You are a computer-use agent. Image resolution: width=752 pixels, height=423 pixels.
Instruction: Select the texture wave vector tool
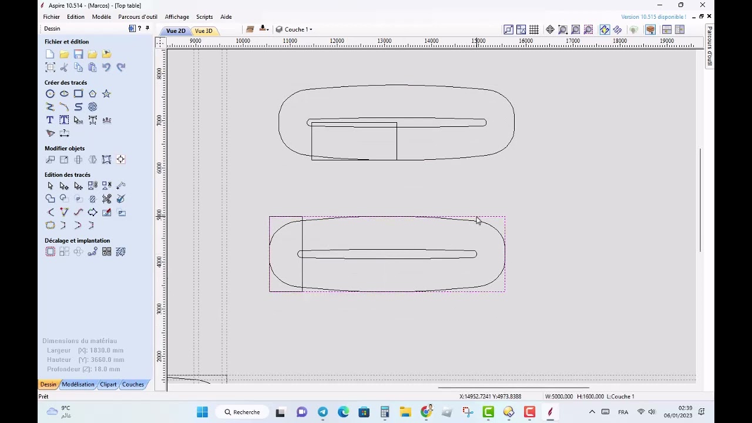(x=92, y=107)
